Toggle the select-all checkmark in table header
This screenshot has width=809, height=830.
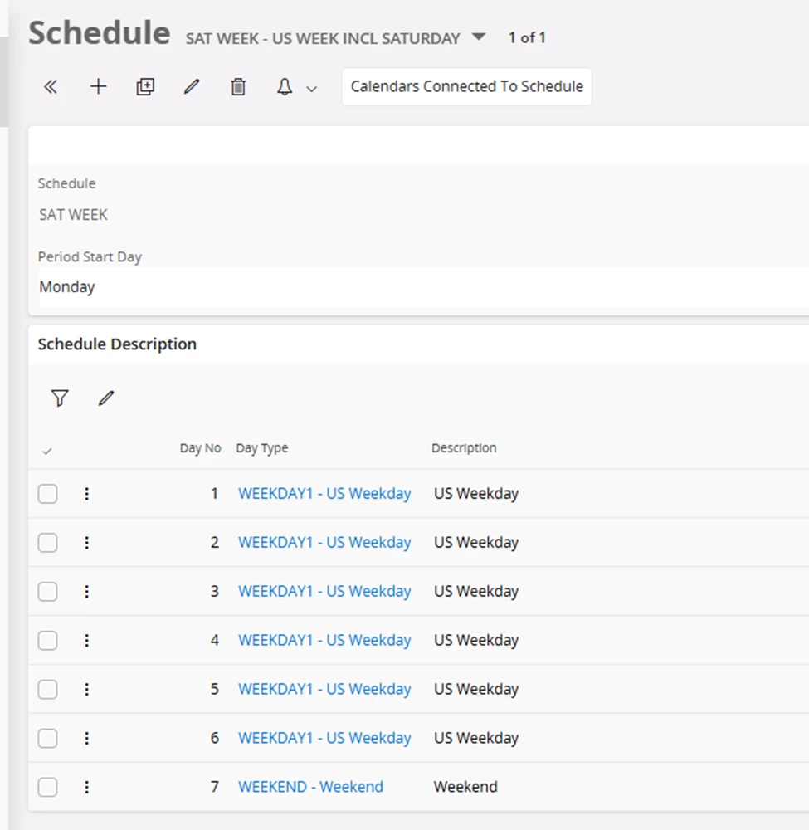click(47, 451)
